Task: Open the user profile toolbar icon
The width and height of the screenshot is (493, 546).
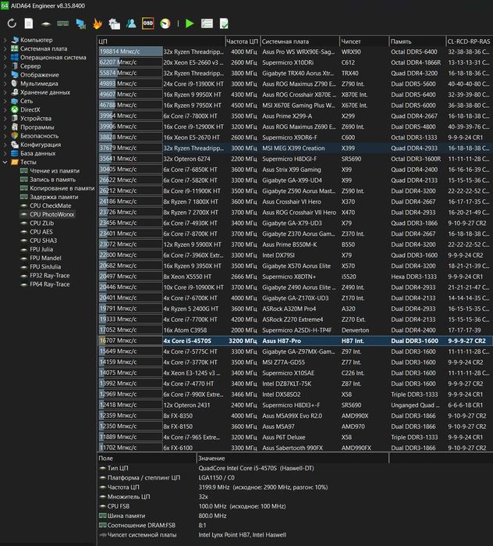Action: (131, 23)
